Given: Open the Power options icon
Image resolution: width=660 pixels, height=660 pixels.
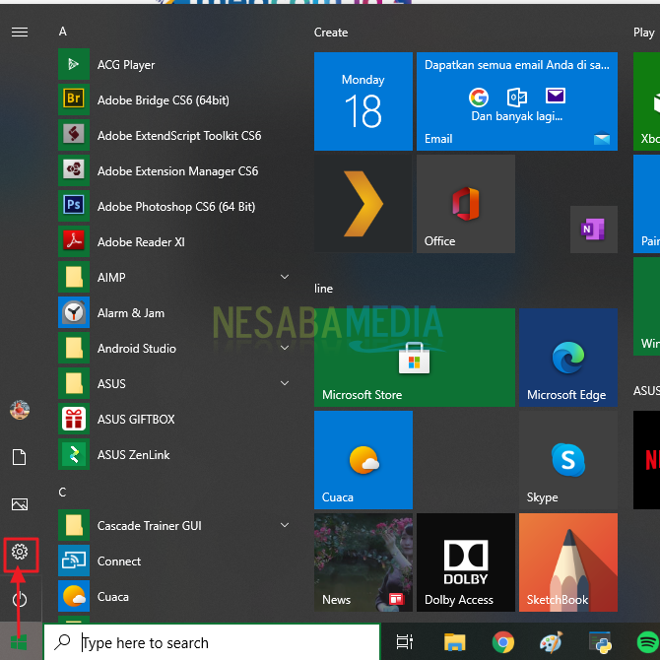Looking at the screenshot, I should (20, 599).
